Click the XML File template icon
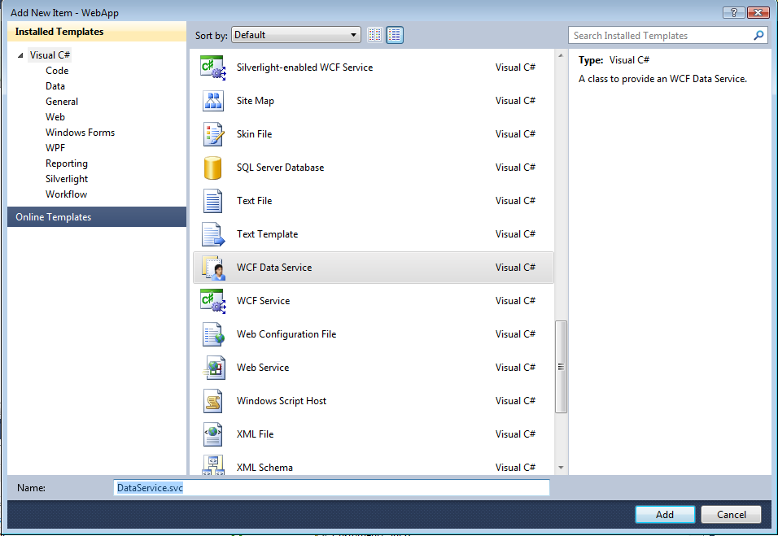 pyautogui.click(x=213, y=434)
